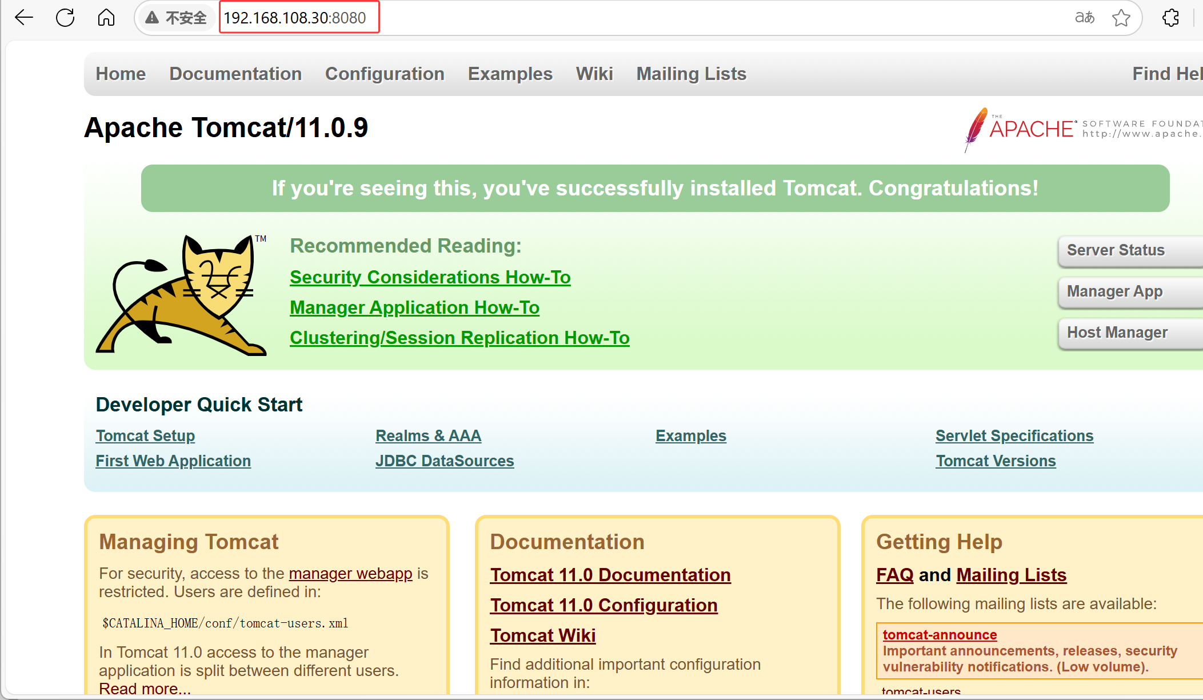Open the FAQ link
The image size is (1203, 700).
895,575
